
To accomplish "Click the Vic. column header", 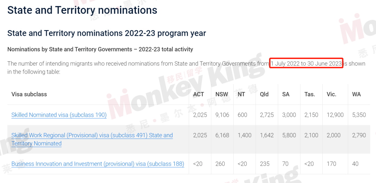I will [331, 94].
